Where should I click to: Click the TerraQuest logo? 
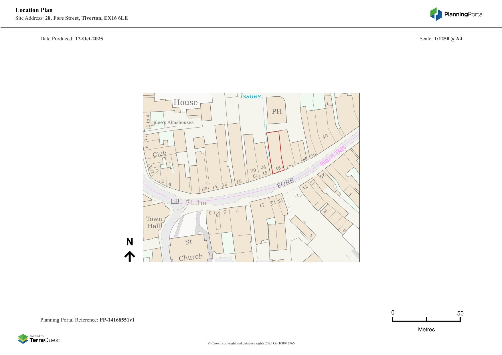click(x=39, y=339)
